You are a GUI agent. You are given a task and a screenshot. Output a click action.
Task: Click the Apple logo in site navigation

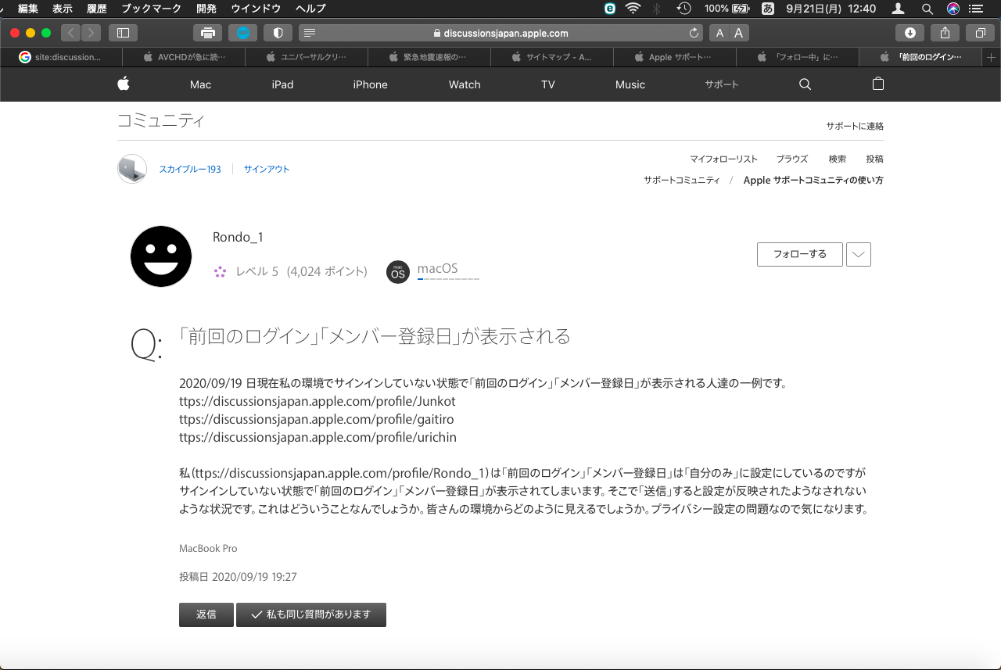[124, 84]
